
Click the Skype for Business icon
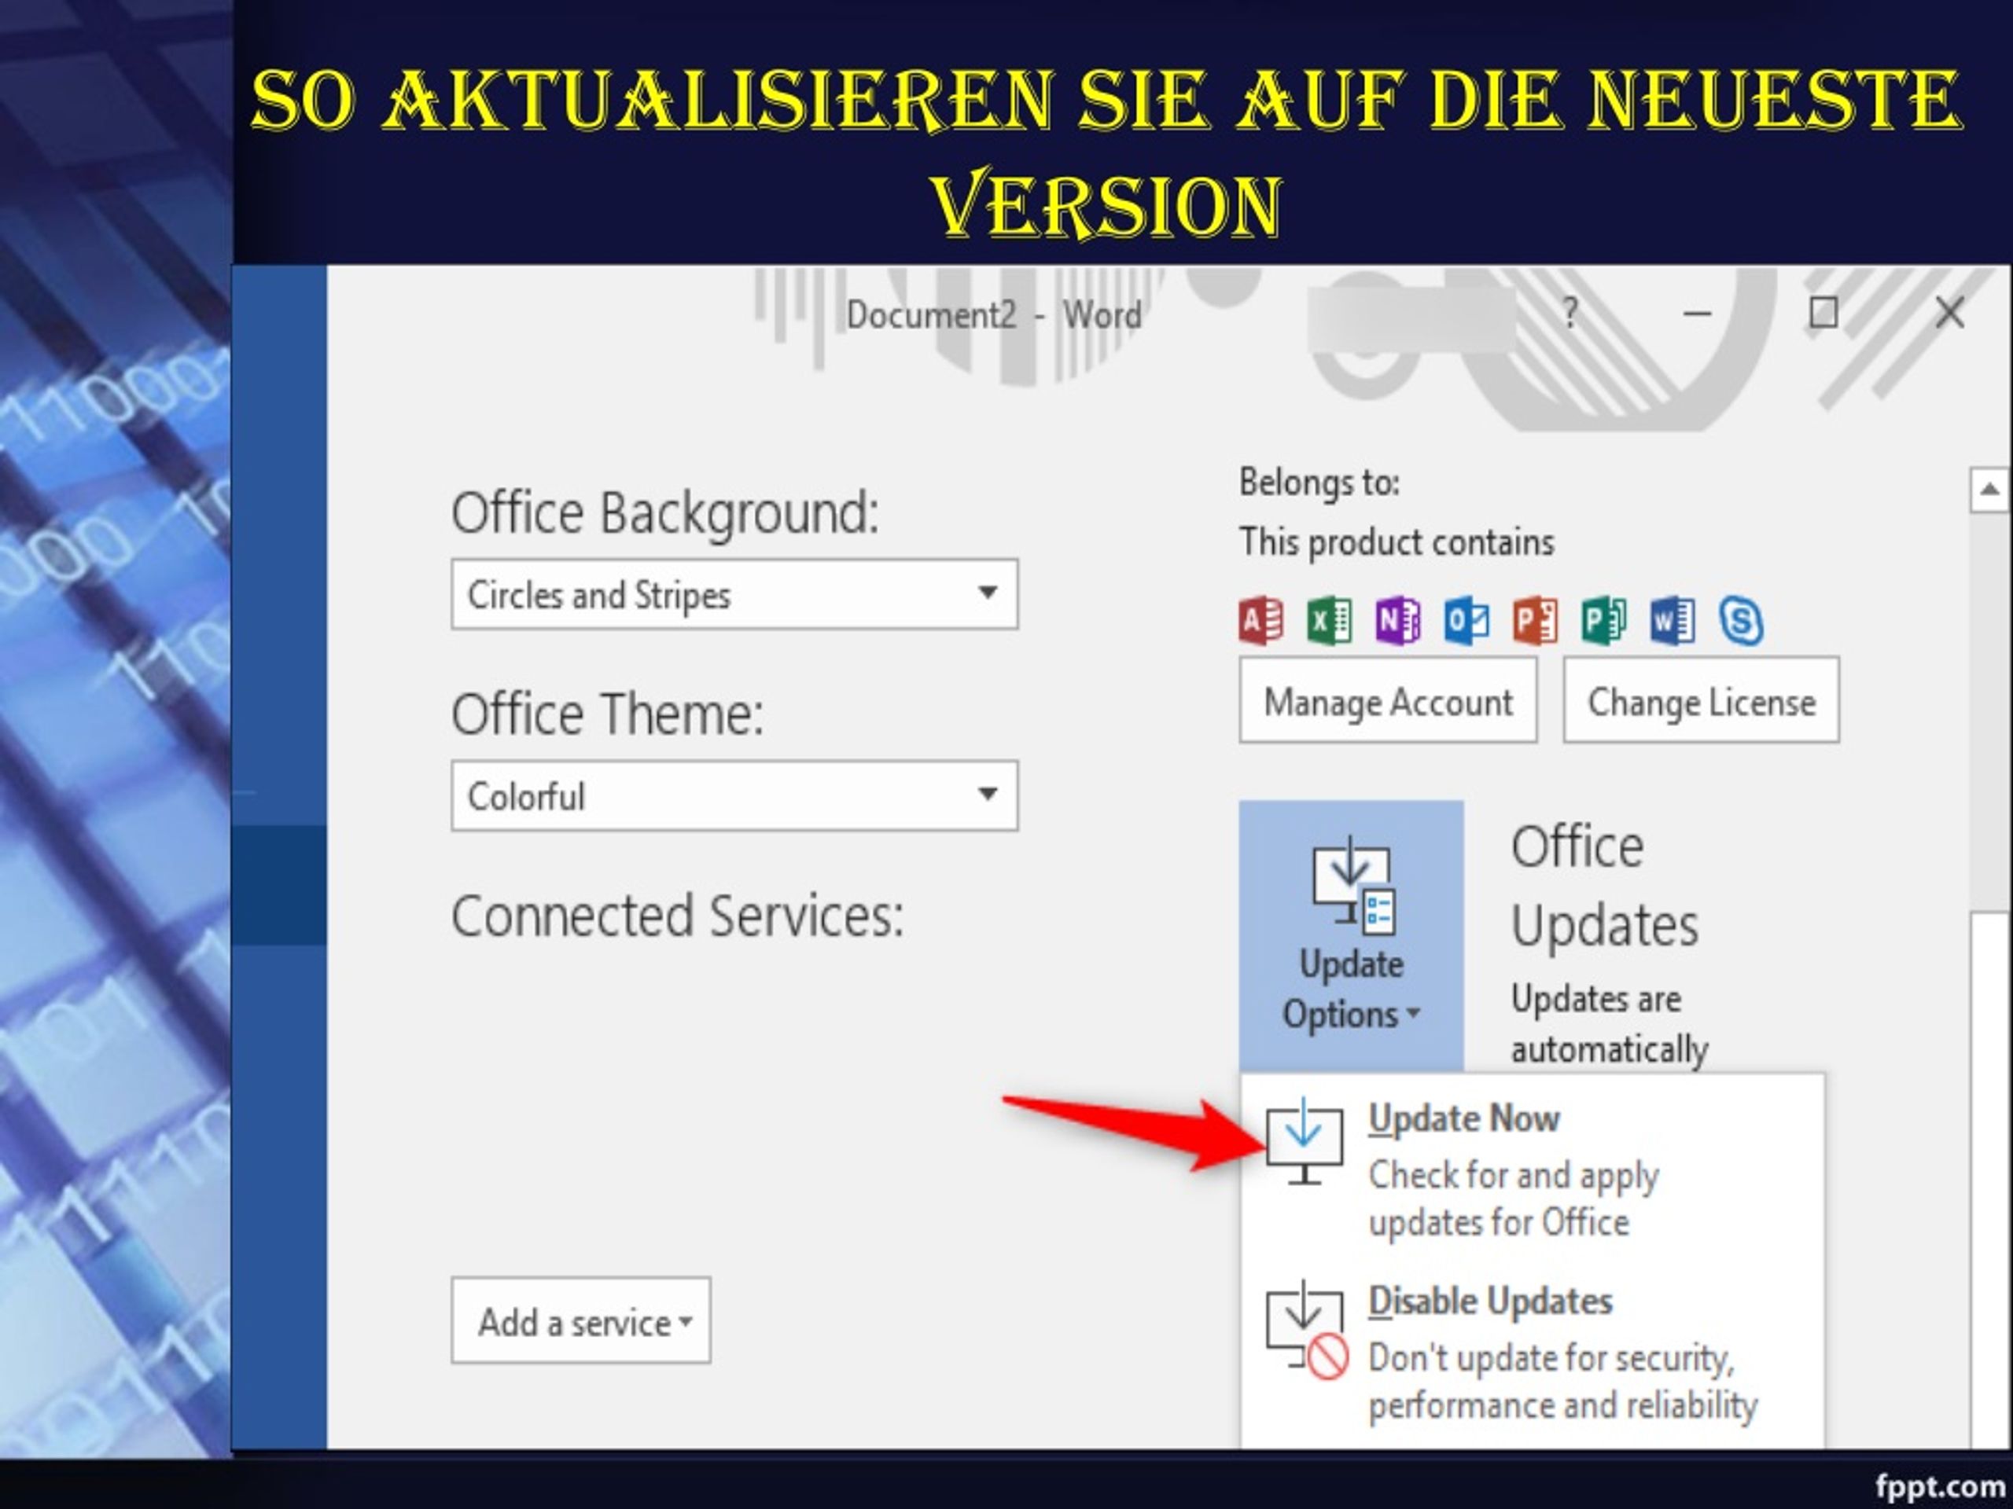(x=1741, y=620)
